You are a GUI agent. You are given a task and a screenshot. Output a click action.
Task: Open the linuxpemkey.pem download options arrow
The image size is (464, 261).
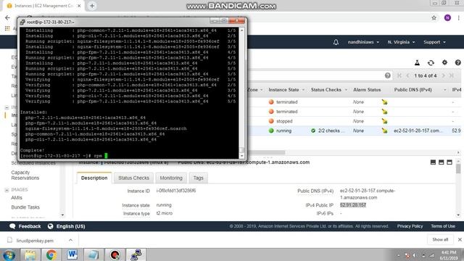(70, 240)
